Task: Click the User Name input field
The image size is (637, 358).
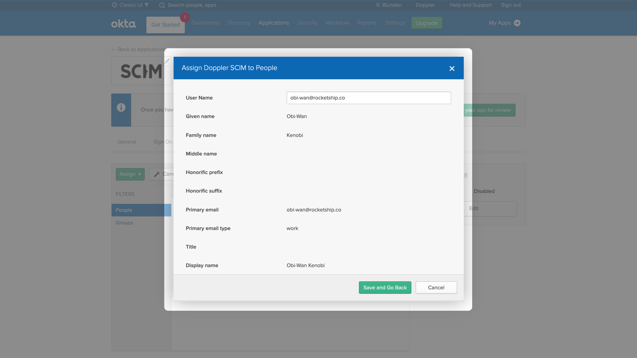Action: 368,98
